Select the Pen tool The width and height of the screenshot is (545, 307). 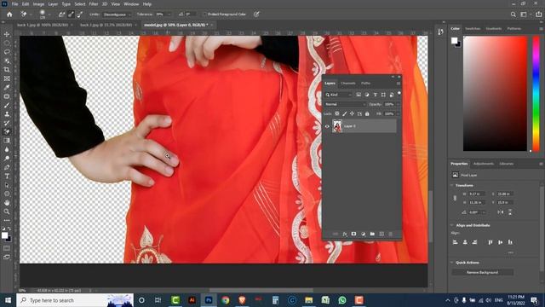coord(7,167)
